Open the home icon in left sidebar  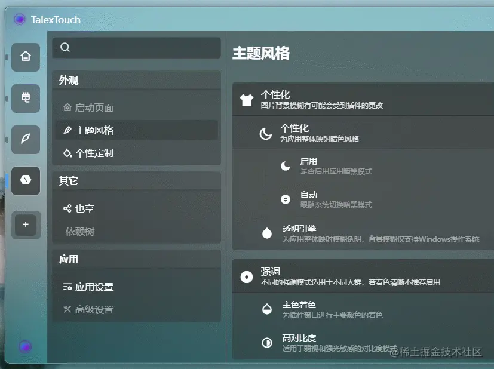(x=26, y=57)
